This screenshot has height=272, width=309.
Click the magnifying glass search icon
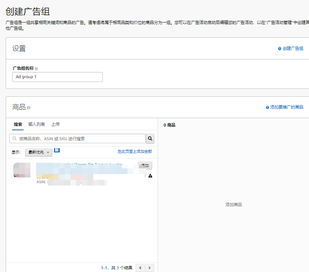click(150, 138)
